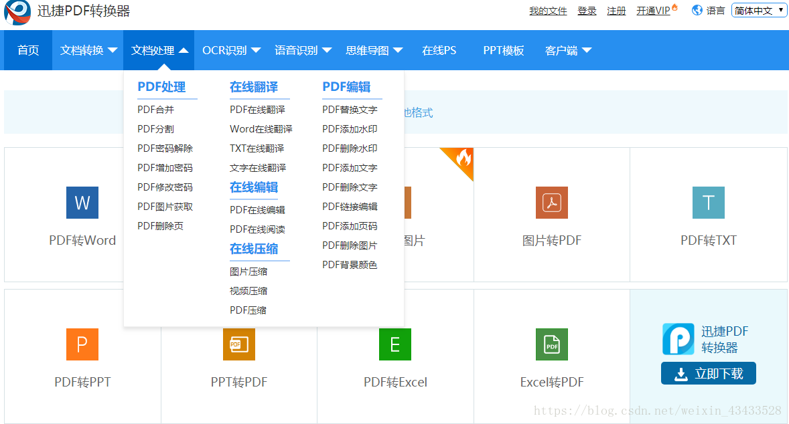Screen dimensions: 789x424
Task: Click the 登录 link
Action: pyautogui.click(x=587, y=11)
